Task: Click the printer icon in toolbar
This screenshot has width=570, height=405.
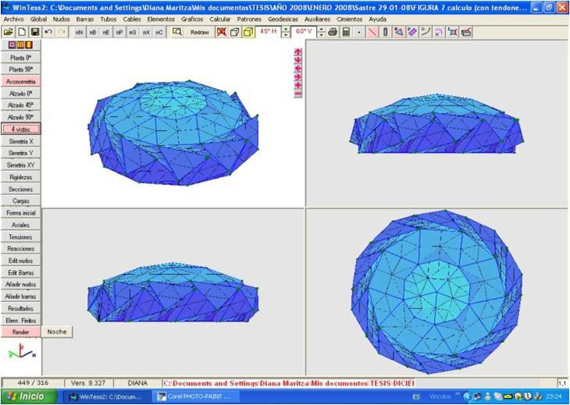Action: 333,32
